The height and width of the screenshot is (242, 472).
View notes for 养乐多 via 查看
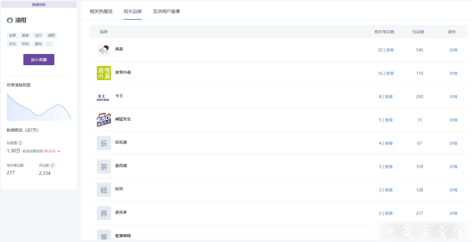(389, 213)
